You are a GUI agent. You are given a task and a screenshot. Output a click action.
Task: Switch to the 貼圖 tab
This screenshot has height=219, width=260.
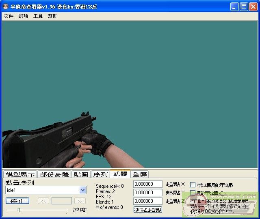(x=81, y=174)
